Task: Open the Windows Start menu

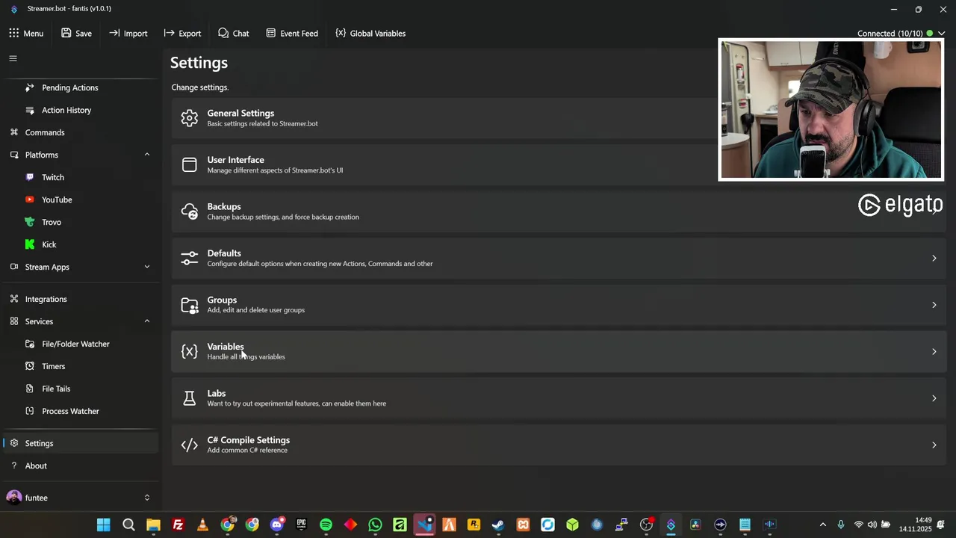Action: coord(104,525)
